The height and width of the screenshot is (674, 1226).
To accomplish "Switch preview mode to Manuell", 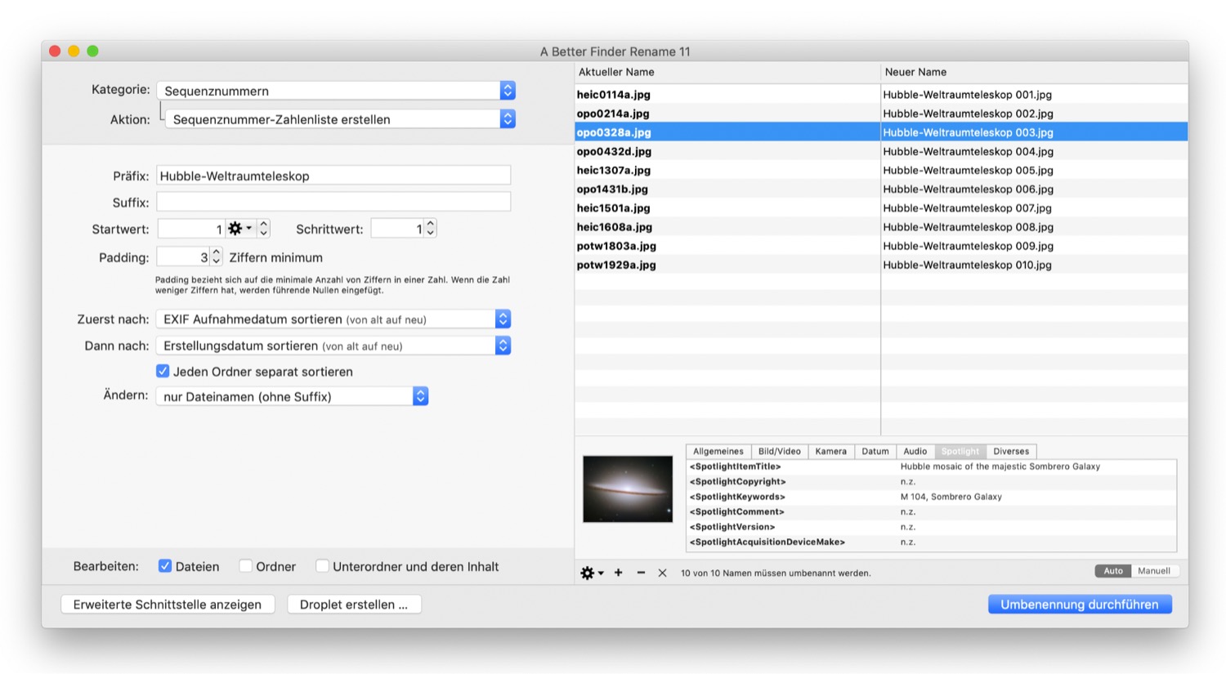I will [x=1154, y=571].
